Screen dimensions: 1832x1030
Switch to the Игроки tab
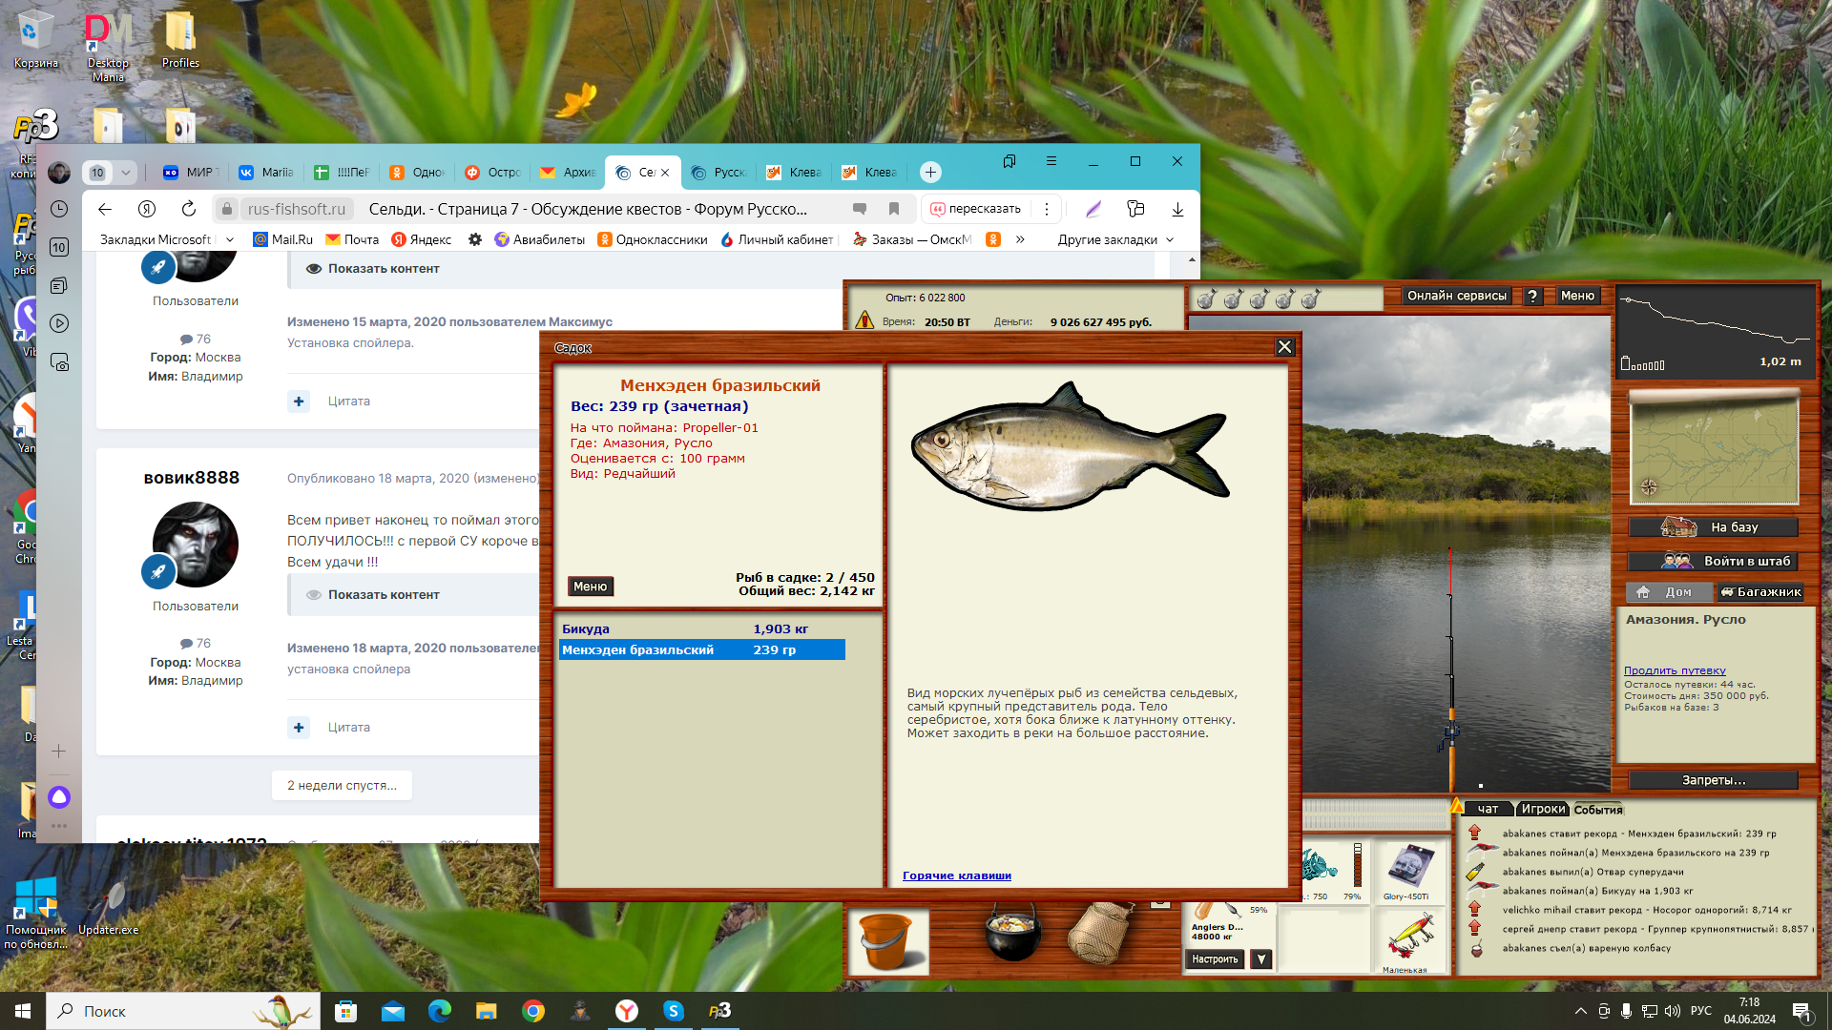click(x=1542, y=809)
